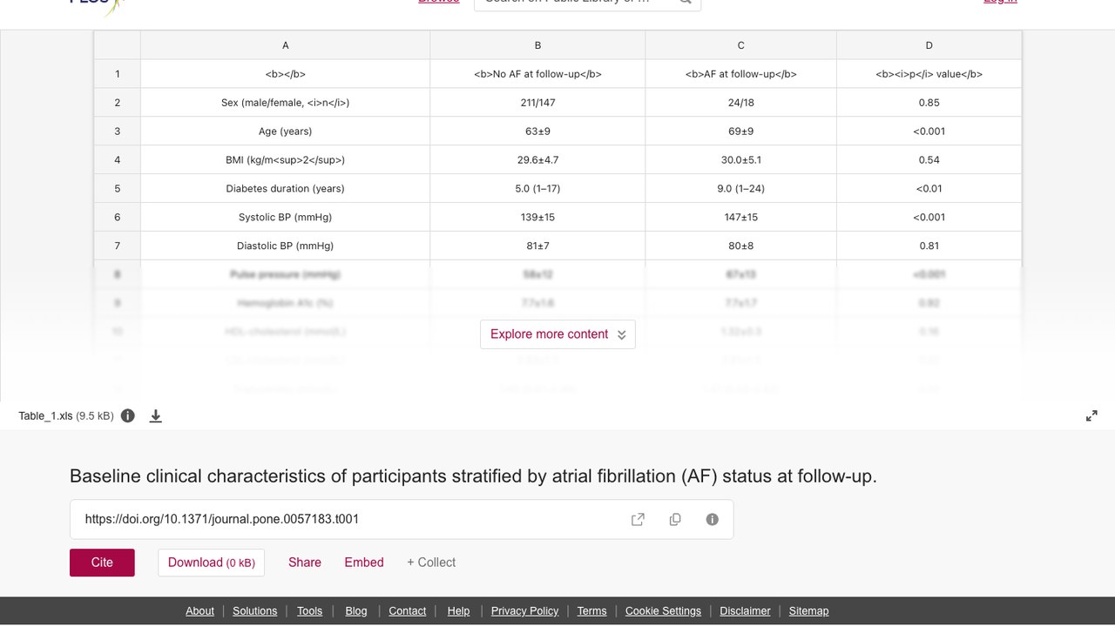Show DOI information icon
The image size is (1115, 627).
pyautogui.click(x=713, y=519)
